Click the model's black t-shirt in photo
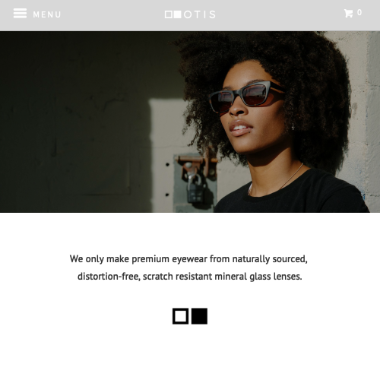 click(x=291, y=195)
